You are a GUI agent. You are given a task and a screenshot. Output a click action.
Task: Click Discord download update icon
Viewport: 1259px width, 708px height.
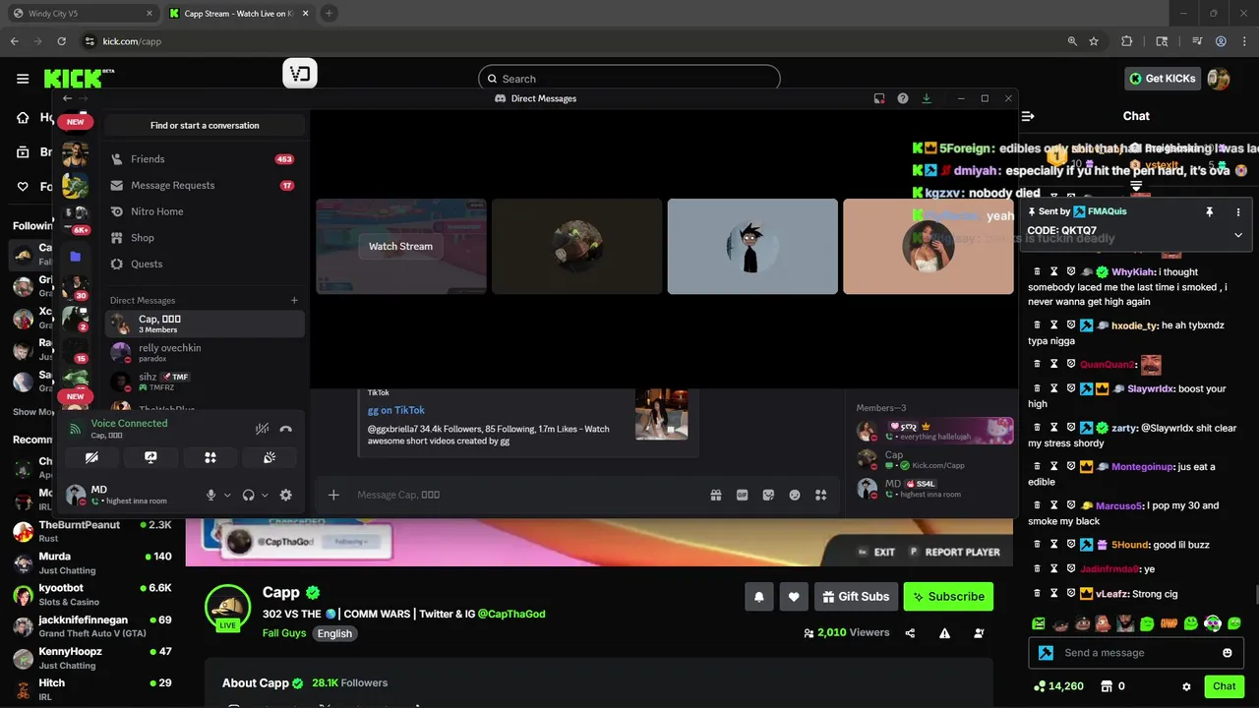[x=926, y=98]
